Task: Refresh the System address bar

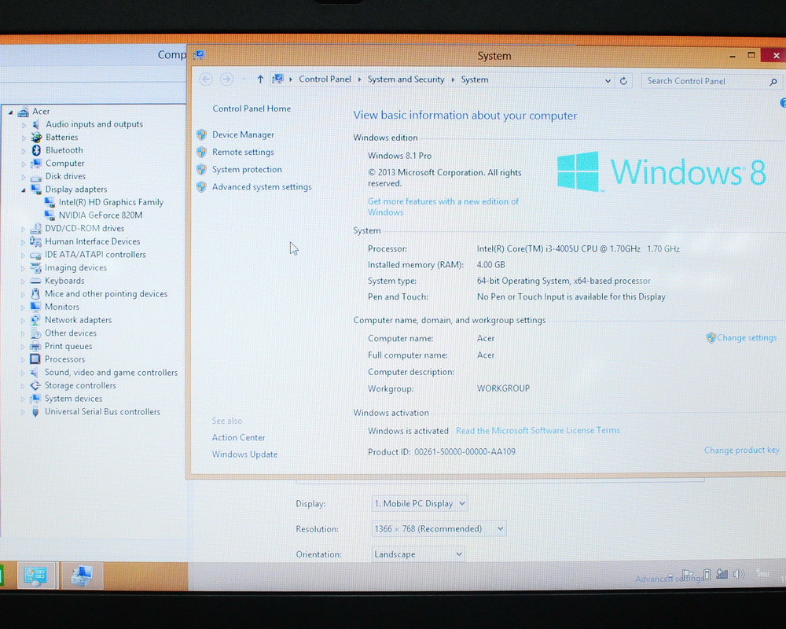Action: tap(623, 81)
